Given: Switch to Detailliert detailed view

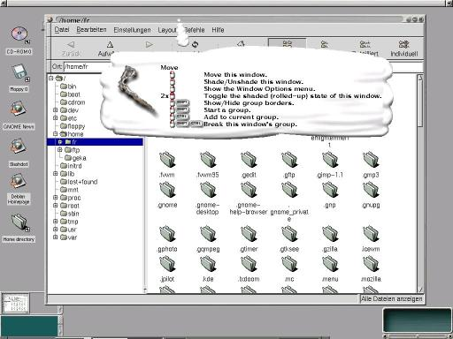Looking at the screenshot, I should click(365, 49).
